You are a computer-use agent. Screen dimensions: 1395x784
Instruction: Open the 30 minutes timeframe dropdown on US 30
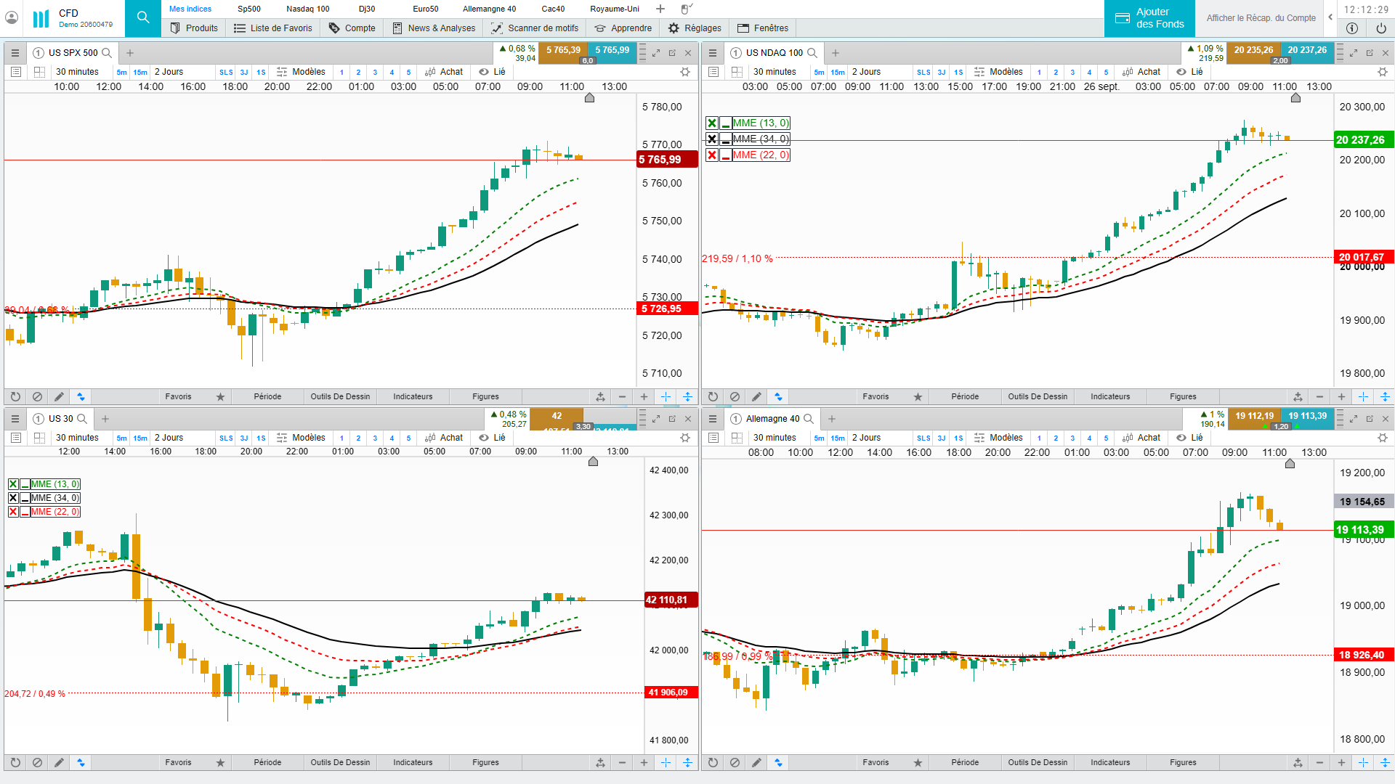point(77,438)
